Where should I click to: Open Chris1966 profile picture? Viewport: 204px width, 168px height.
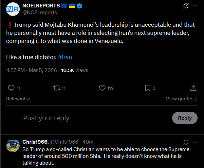(x=13, y=145)
